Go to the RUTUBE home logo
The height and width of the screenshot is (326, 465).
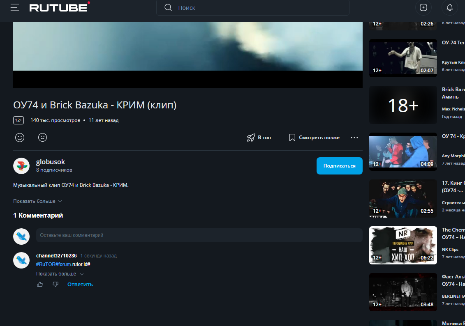59,7
